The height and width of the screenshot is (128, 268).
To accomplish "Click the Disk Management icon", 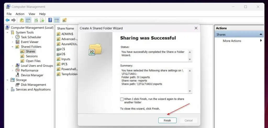I will click(18, 85).
